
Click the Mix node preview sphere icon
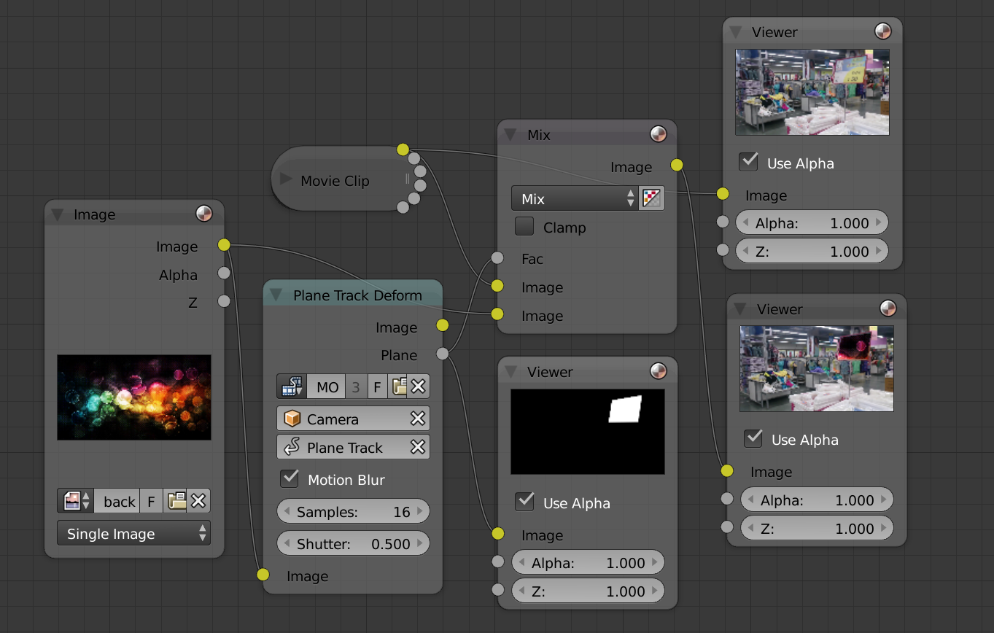[x=658, y=134]
